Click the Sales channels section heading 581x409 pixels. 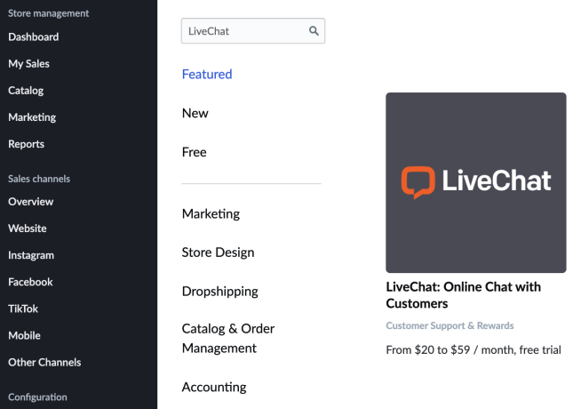click(x=39, y=179)
